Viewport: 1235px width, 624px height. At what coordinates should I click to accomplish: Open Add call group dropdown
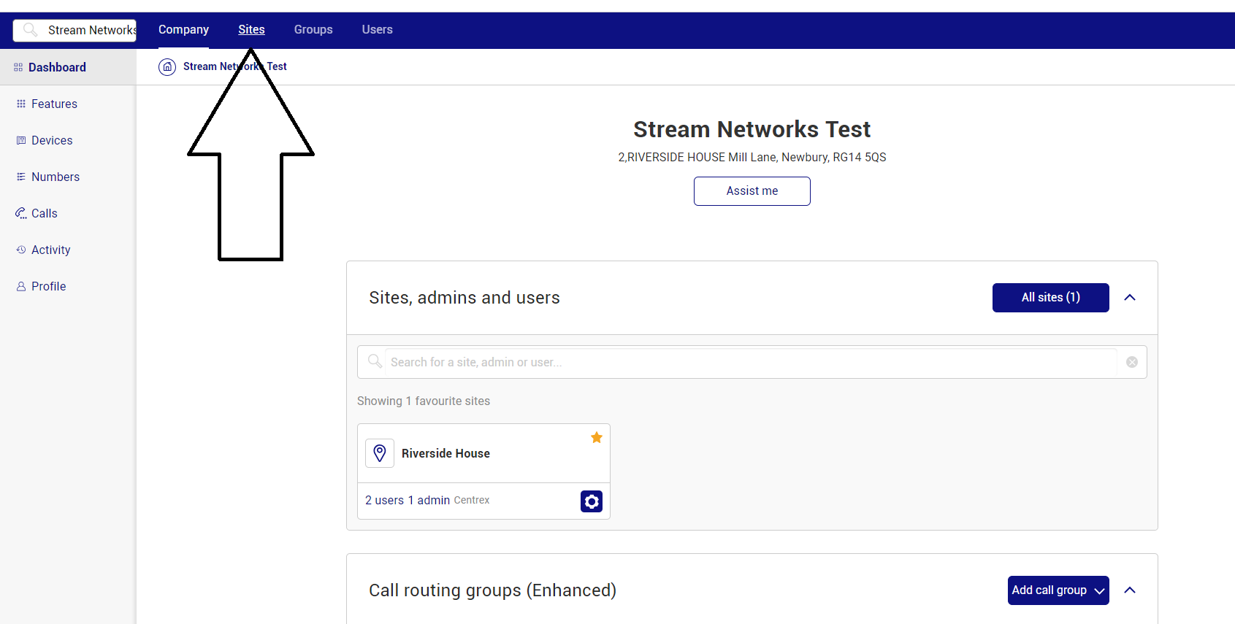point(1058,590)
